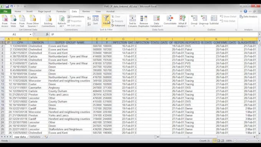261x147 pixels.
Task: Click the zoom slider in status bar
Action: (x=247, y=141)
